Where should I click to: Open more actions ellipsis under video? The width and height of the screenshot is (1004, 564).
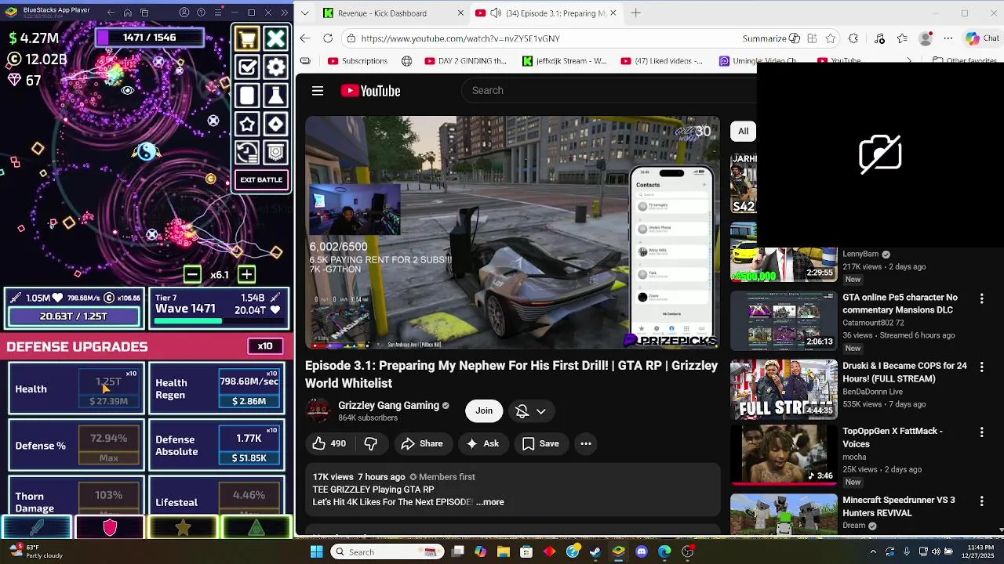[x=586, y=443]
